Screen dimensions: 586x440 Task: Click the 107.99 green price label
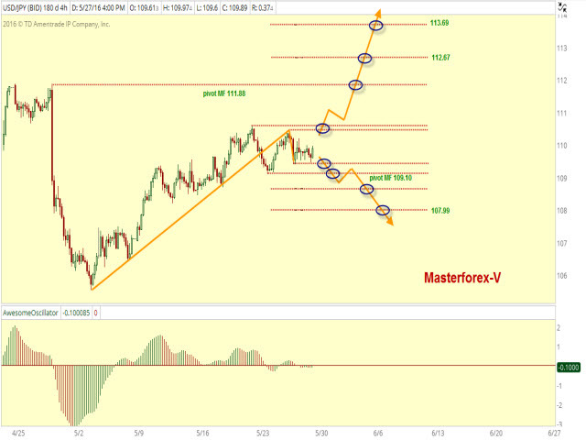coord(439,211)
